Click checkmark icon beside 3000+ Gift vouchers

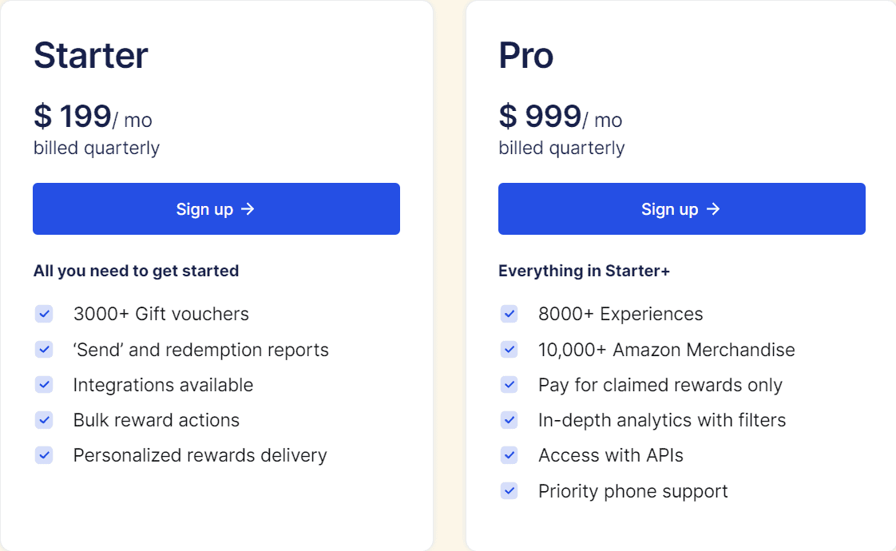tap(44, 314)
